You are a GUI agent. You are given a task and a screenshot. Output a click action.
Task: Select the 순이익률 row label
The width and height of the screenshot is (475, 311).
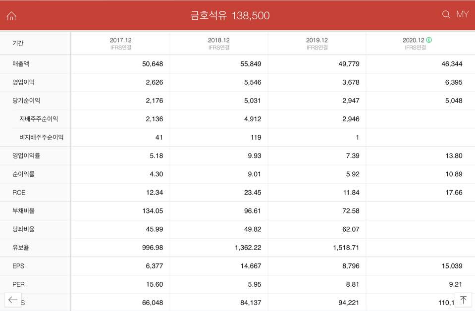click(x=23, y=174)
